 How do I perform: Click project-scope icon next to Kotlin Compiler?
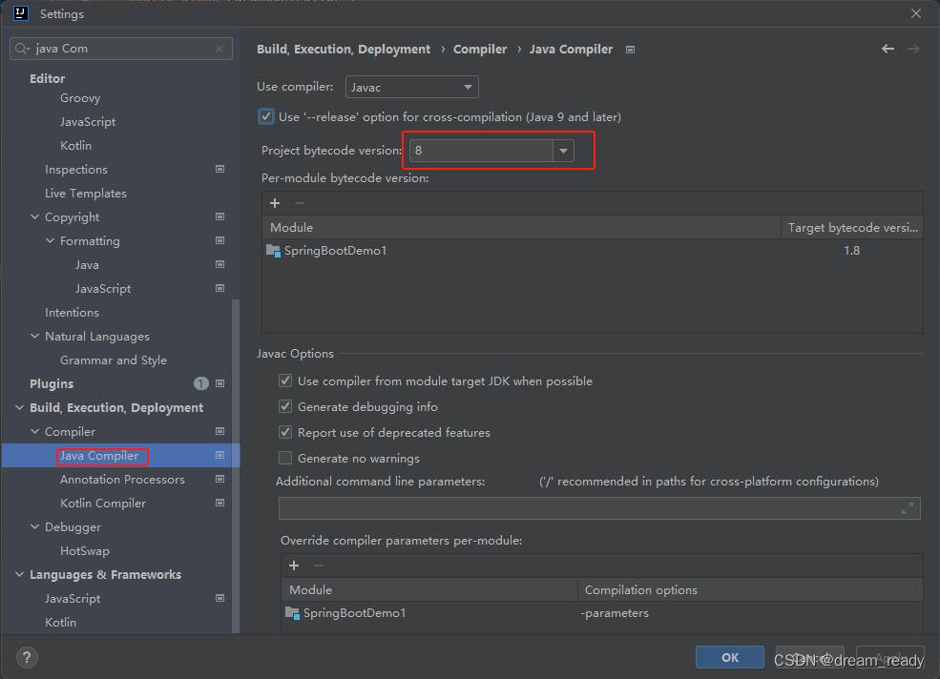[x=220, y=504]
